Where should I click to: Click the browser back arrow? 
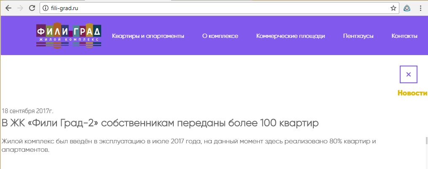pos(8,8)
